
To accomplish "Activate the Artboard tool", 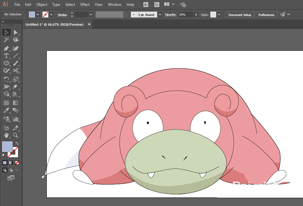I will [x=6, y=128].
